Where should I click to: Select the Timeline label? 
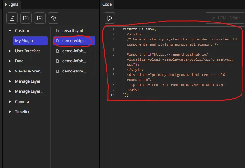[x=23, y=112]
